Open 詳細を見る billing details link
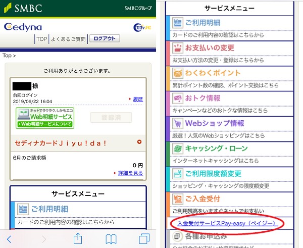 pyautogui.click(x=130, y=173)
